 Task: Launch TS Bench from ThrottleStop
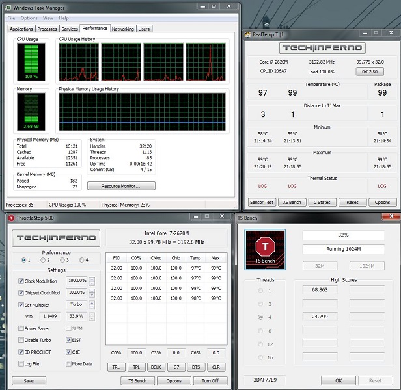(x=137, y=380)
